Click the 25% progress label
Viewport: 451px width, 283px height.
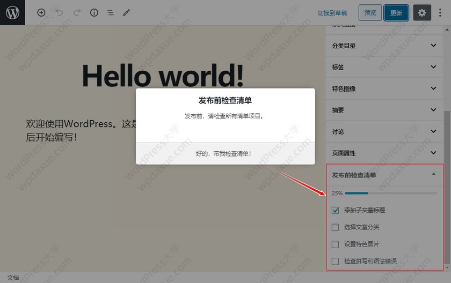click(337, 193)
